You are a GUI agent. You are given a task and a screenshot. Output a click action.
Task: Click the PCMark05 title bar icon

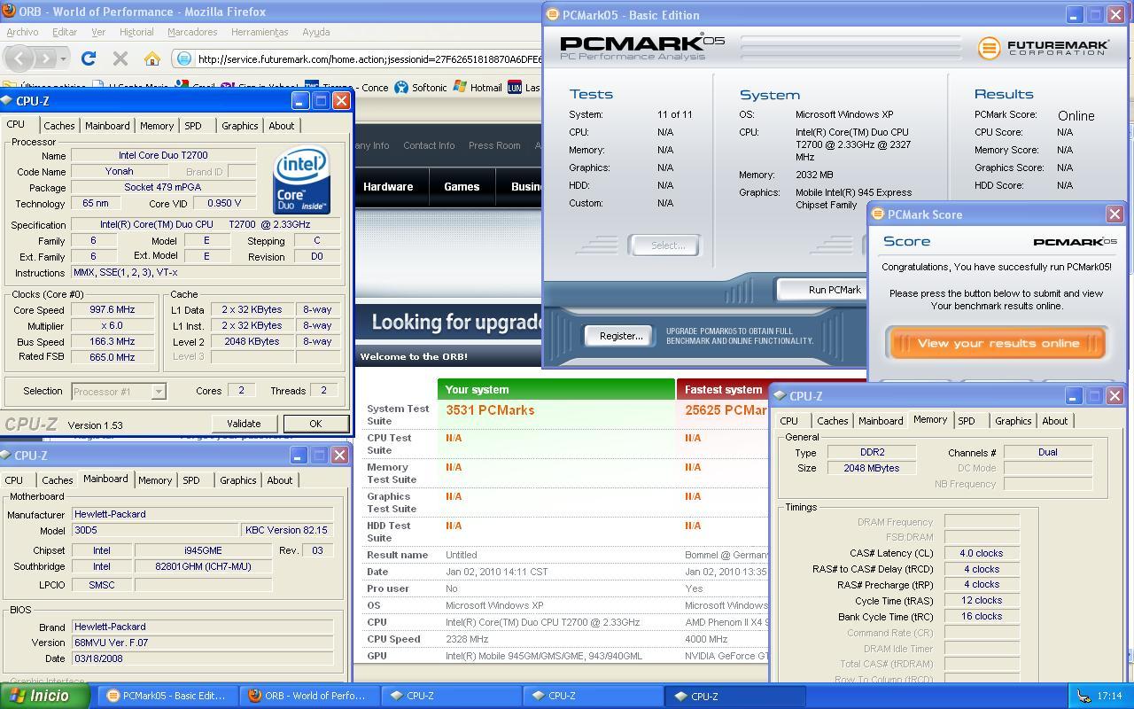click(552, 15)
